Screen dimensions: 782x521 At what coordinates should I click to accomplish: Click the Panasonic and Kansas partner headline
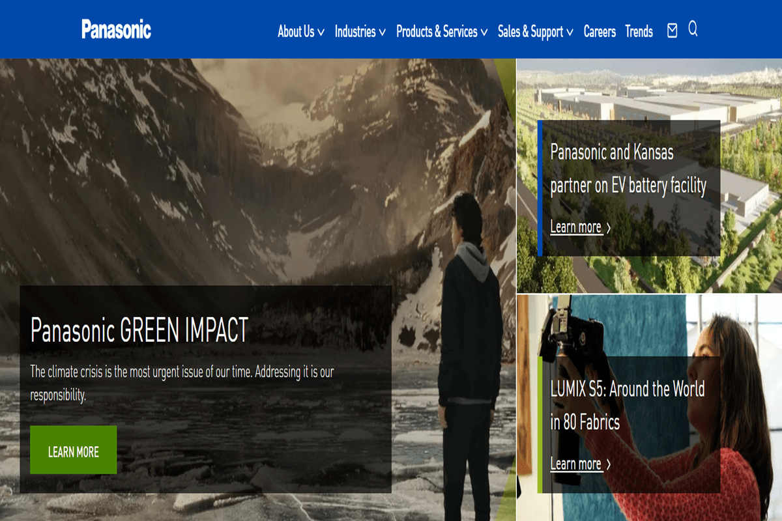(x=628, y=169)
